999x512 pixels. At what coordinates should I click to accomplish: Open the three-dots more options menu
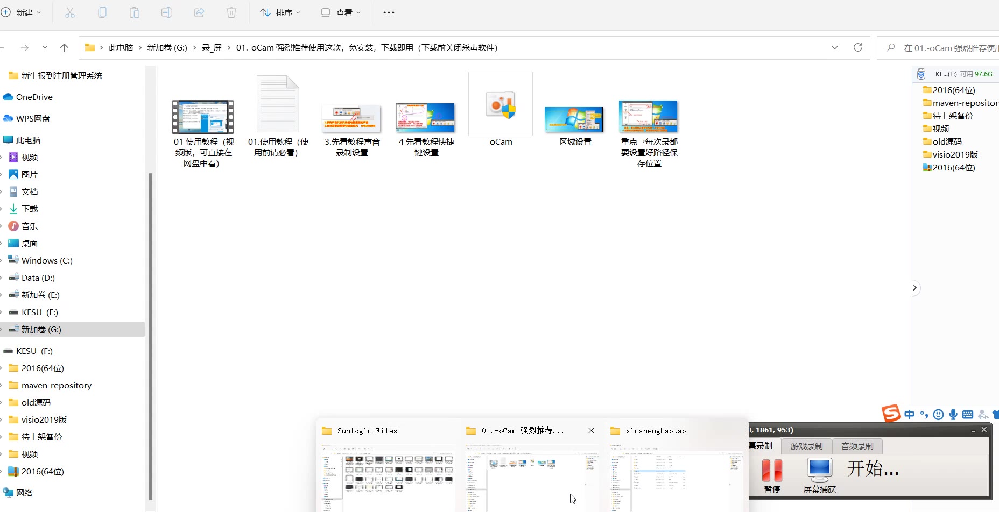click(x=389, y=12)
